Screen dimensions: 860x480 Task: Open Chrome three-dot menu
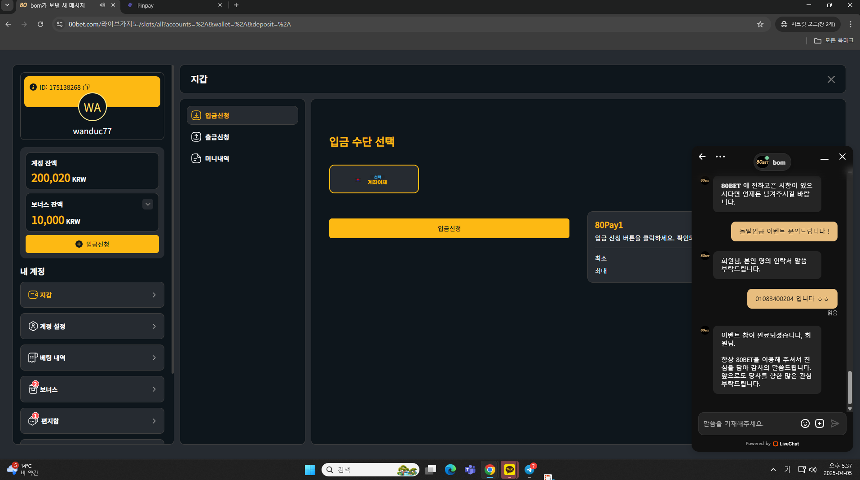click(851, 24)
